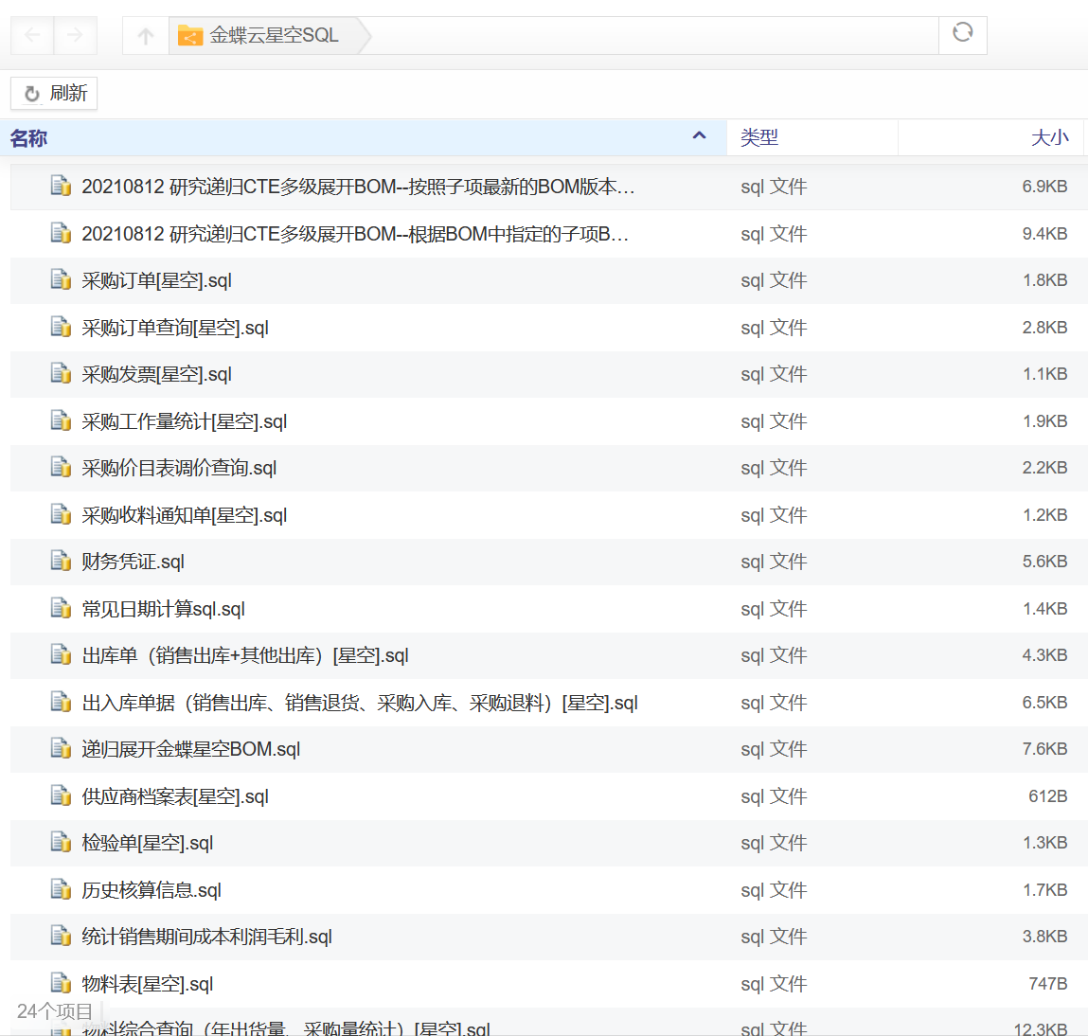Image resolution: width=1088 pixels, height=1036 pixels.
Task: Click sql 文件 type of 财务凭证.sql row
Action: [x=774, y=562]
